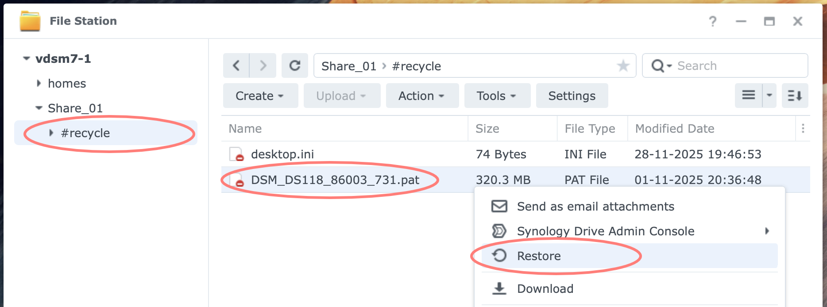Click the email envelope icon in menu
This screenshot has width=827, height=307.
point(499,206)
